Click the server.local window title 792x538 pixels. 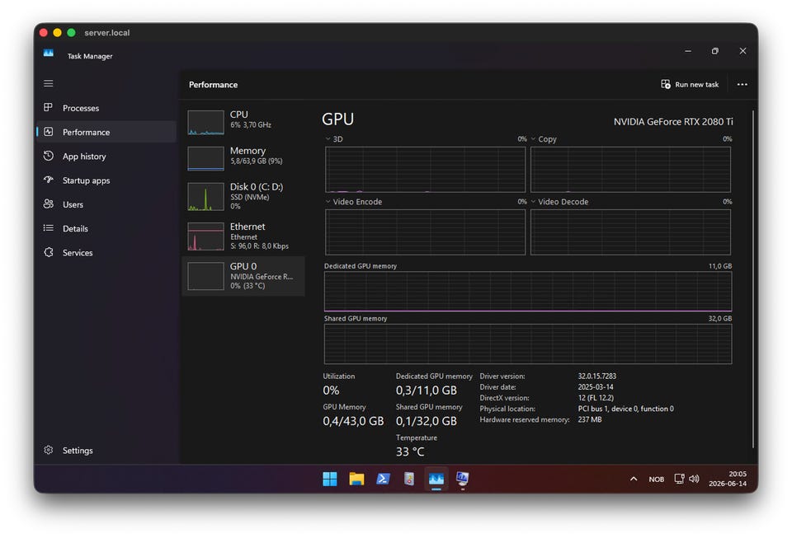tap(107, 33)
